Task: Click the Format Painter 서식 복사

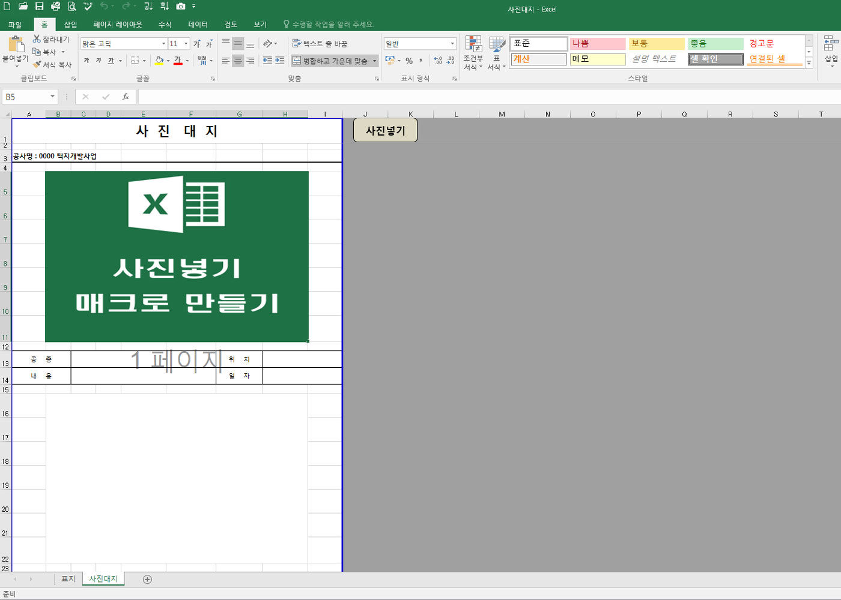Action: (52, 65)
